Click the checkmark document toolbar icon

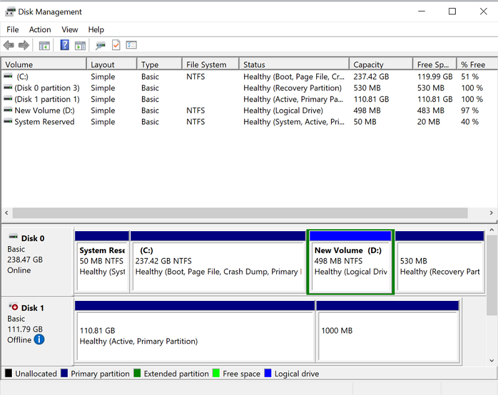tap(116, 45)
